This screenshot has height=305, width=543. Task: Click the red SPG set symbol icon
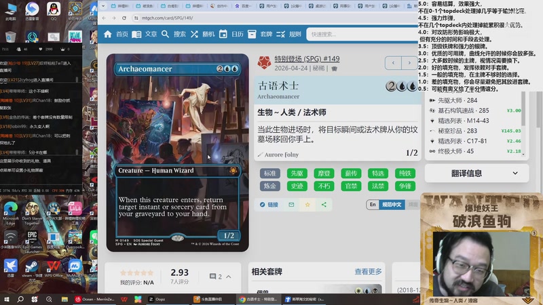click(x=264, y=62)
